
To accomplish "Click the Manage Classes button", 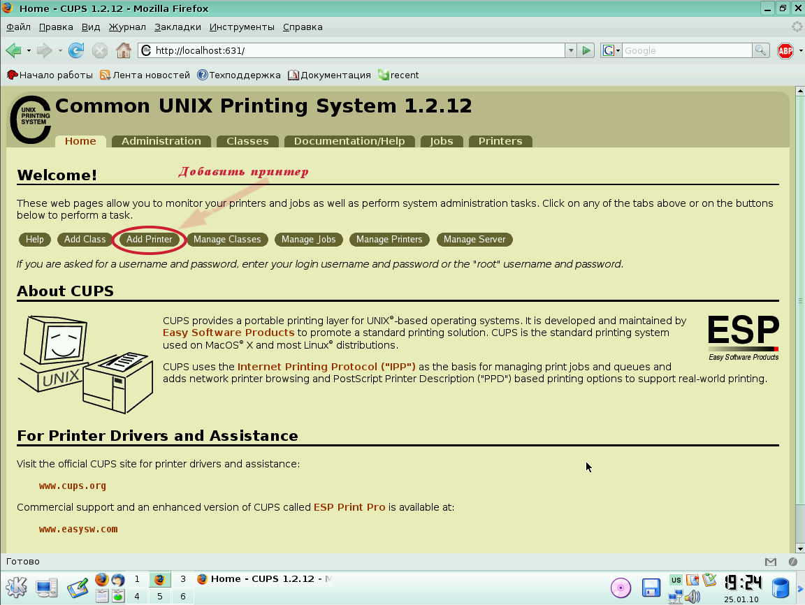I will [227, 240].
